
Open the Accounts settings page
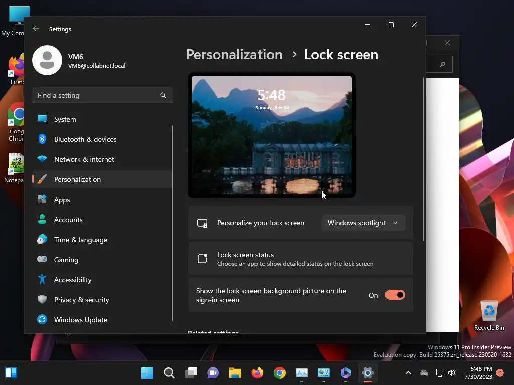102,220
